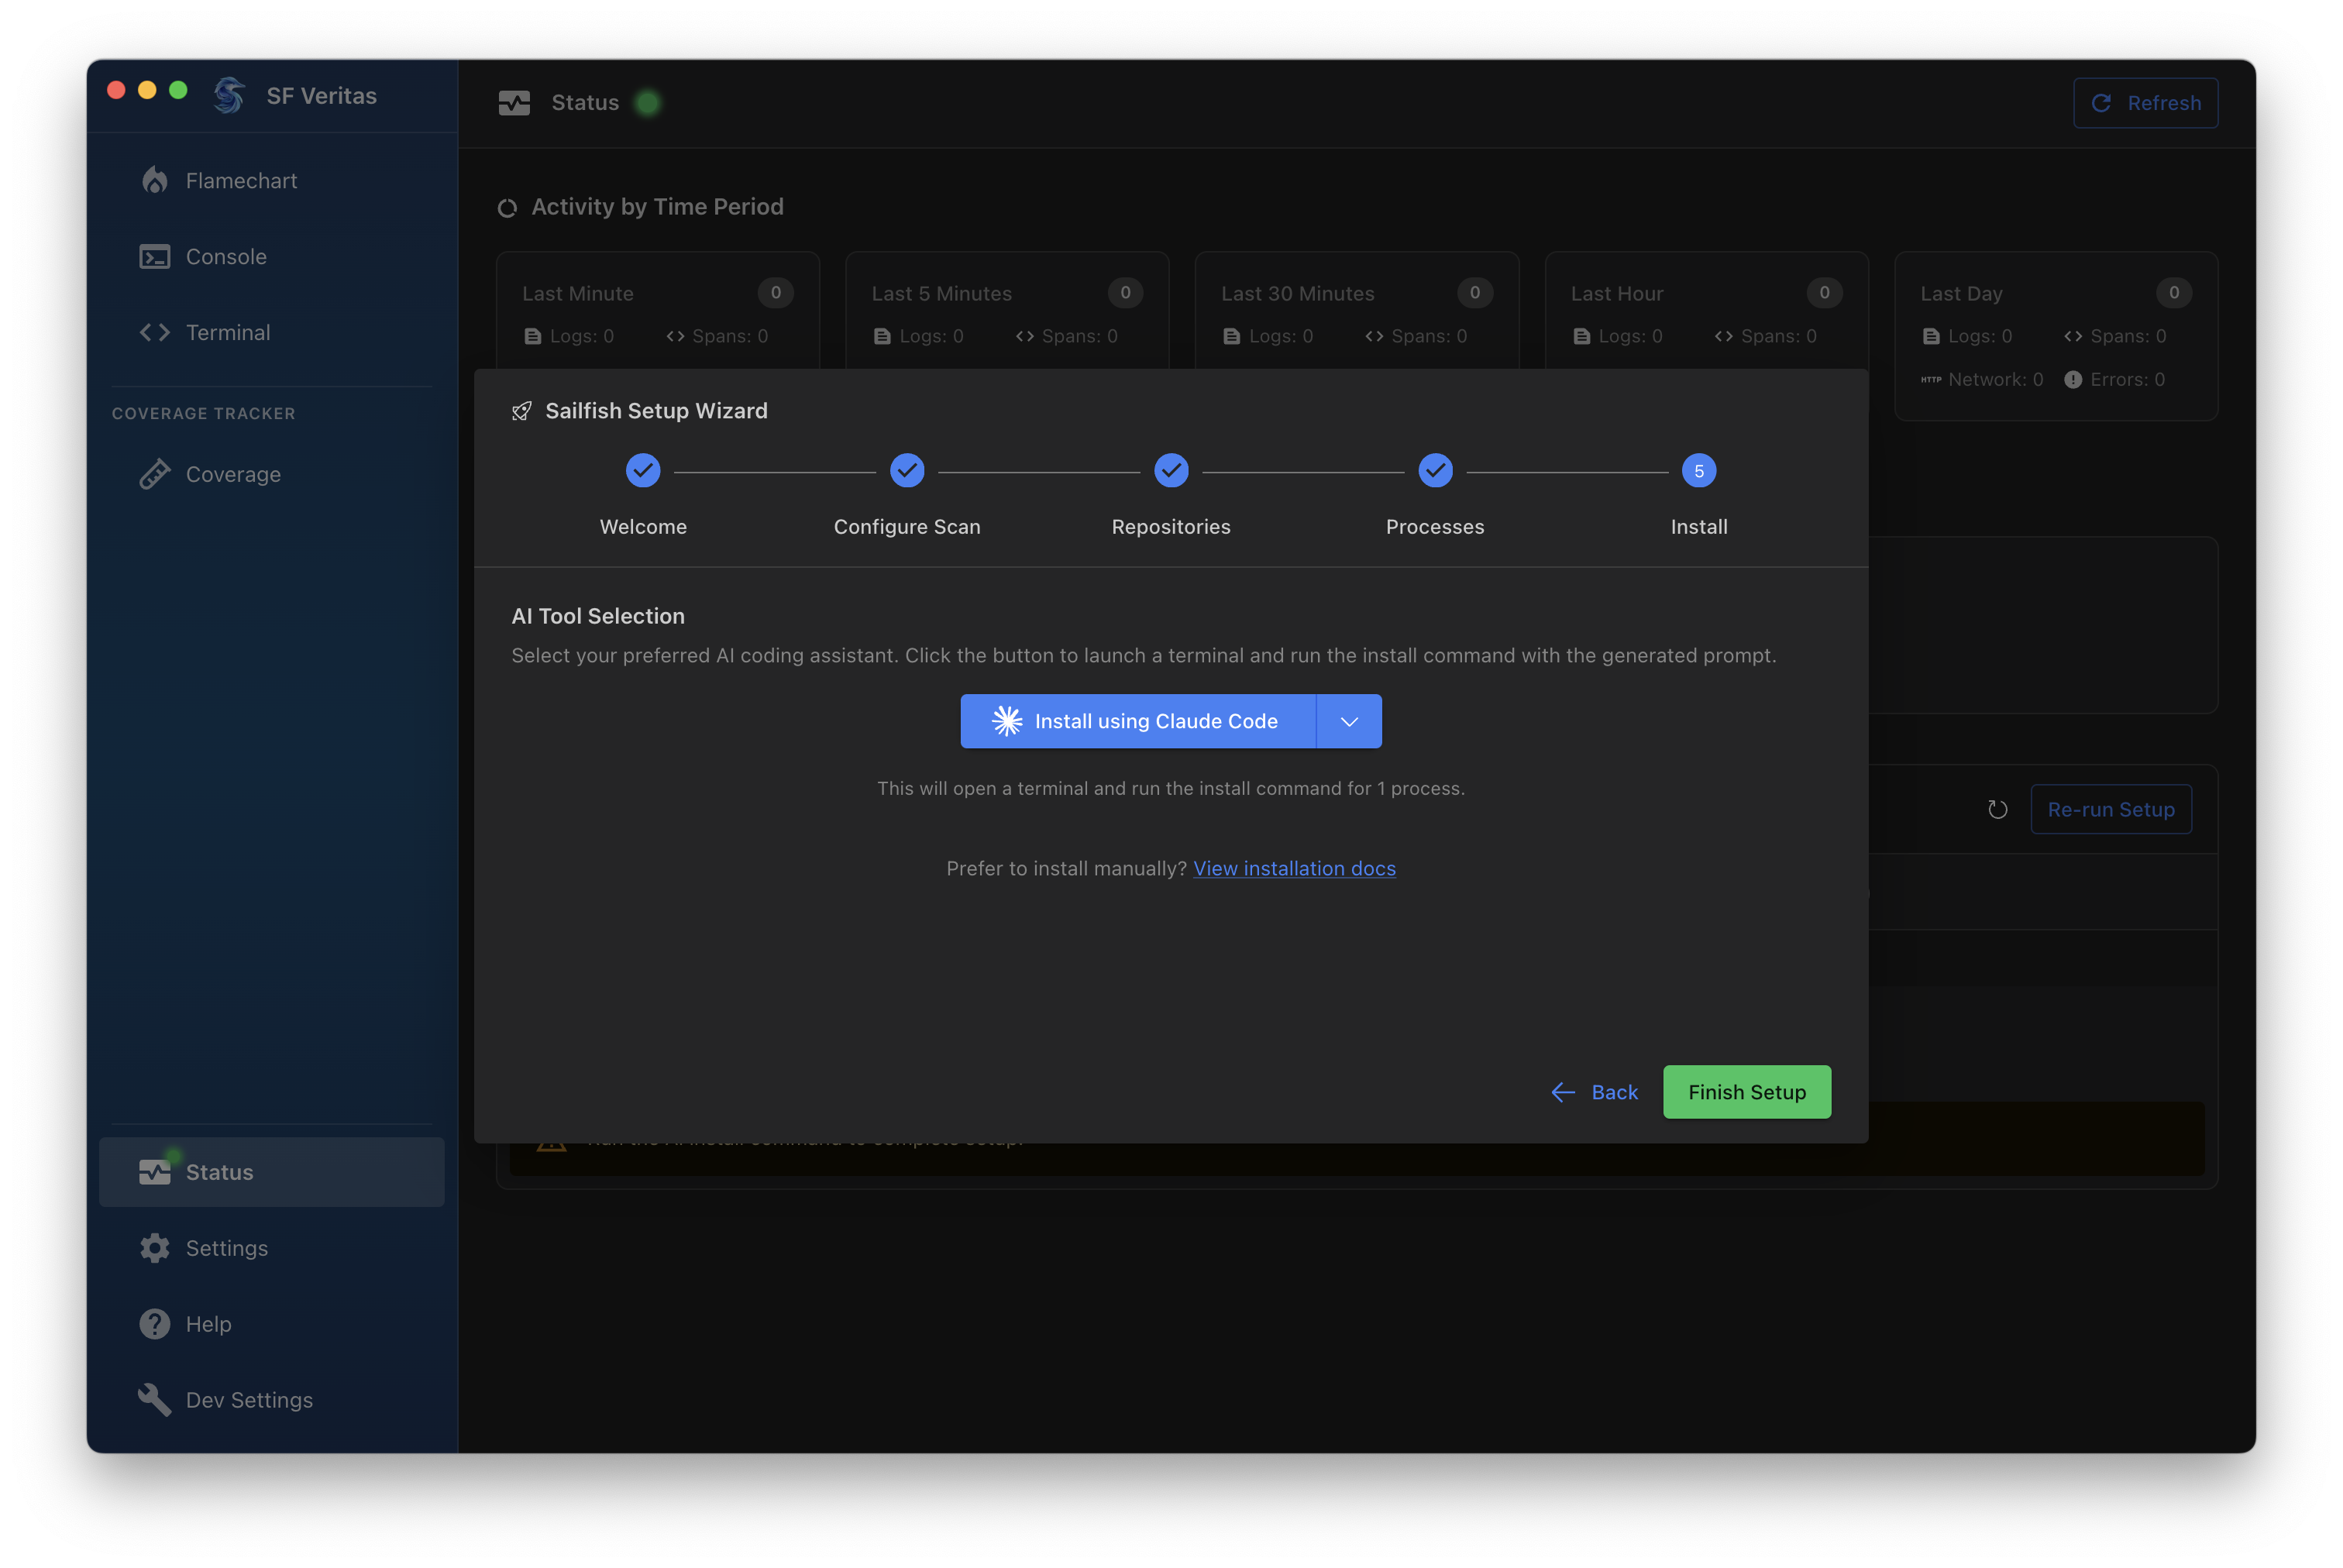Click the Back arrow in the wizard
2343x1568 pixels.
[1563, 1092]
